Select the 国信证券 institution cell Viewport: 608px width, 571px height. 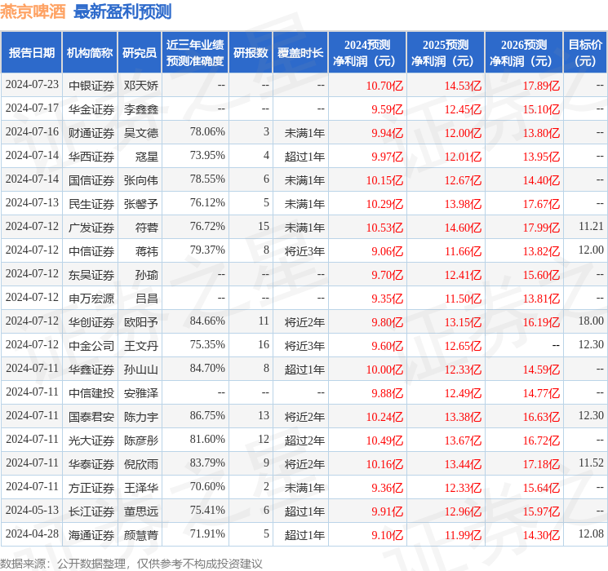[x=91, y=180]
